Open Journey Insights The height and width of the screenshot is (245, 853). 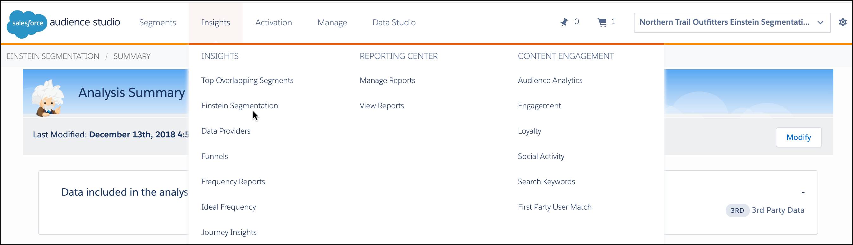coord(229,232)
